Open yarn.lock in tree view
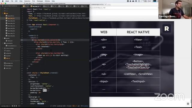 (8, 68)
